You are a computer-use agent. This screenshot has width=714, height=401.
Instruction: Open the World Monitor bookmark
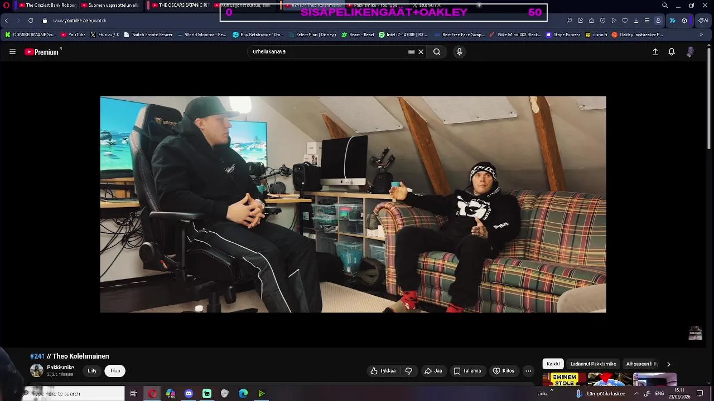(x=201, y=35)
